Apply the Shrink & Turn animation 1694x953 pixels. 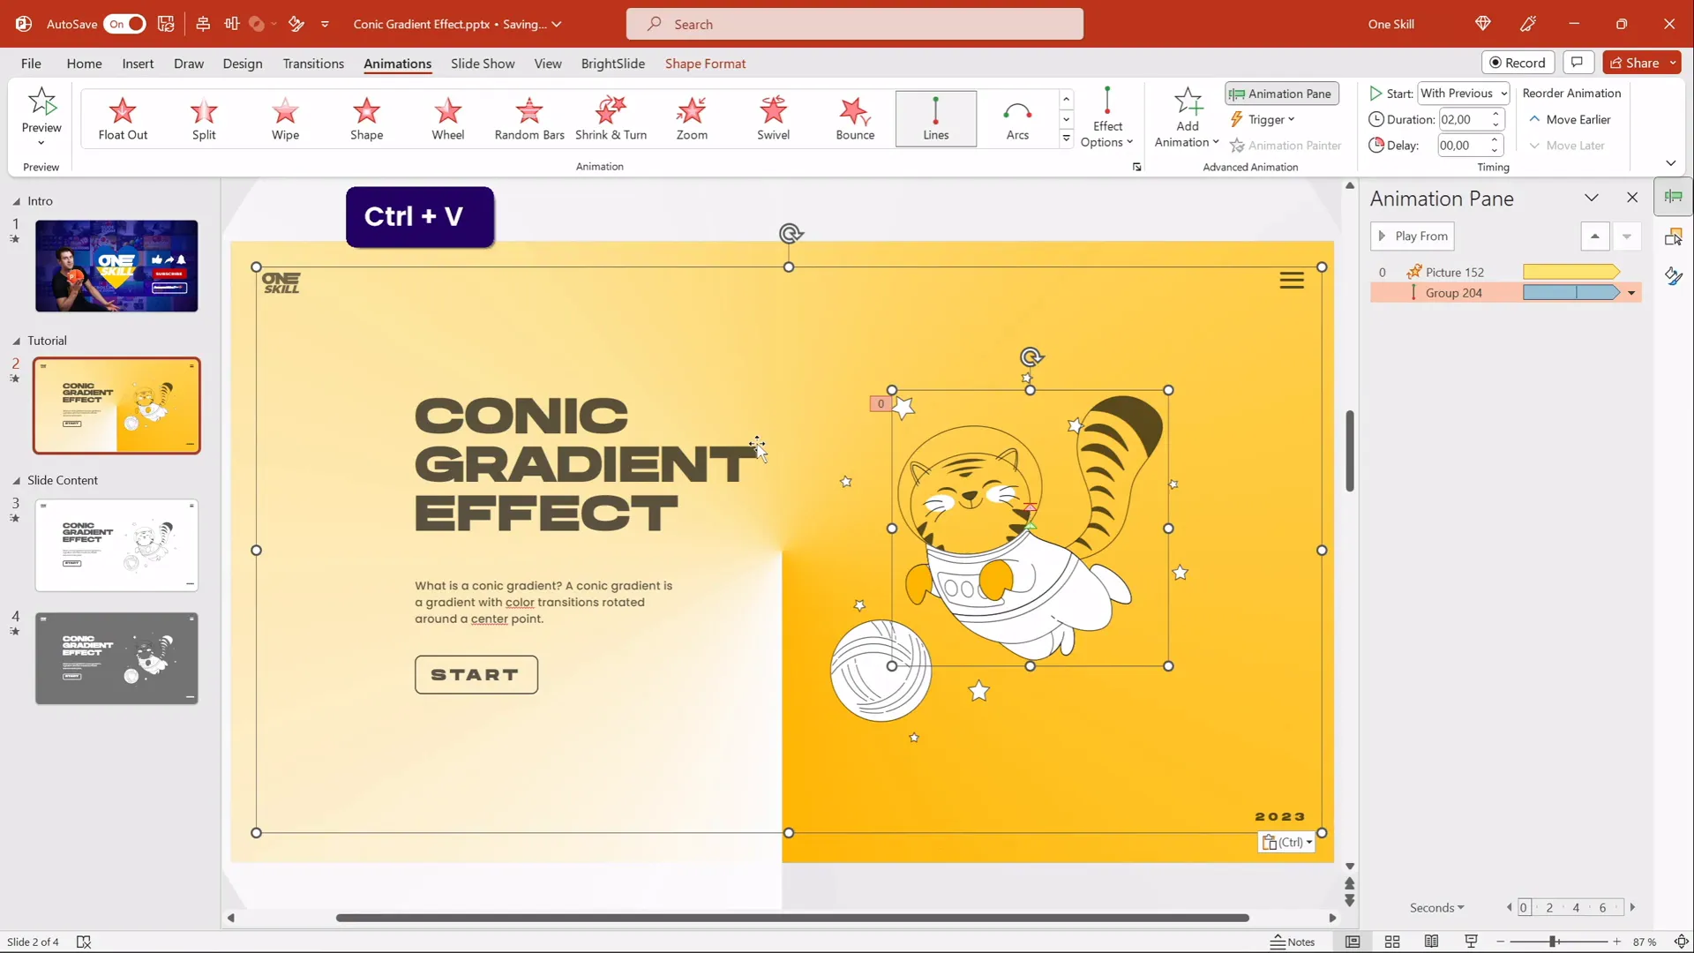[x=611, y=118]
